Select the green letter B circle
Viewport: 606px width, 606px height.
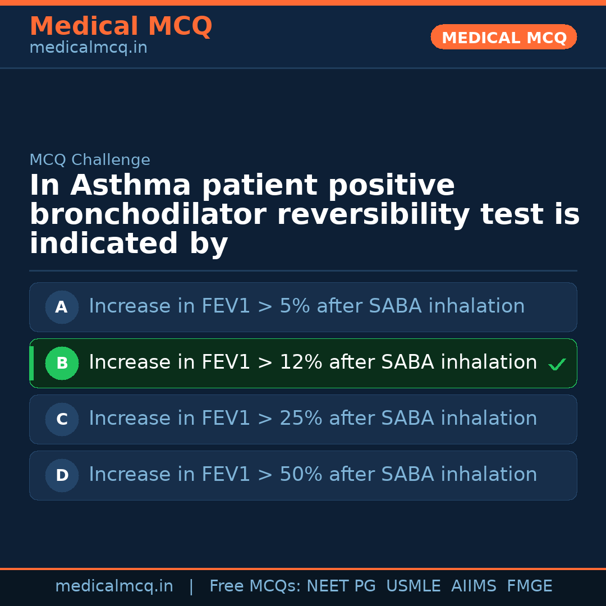point(62,363)
